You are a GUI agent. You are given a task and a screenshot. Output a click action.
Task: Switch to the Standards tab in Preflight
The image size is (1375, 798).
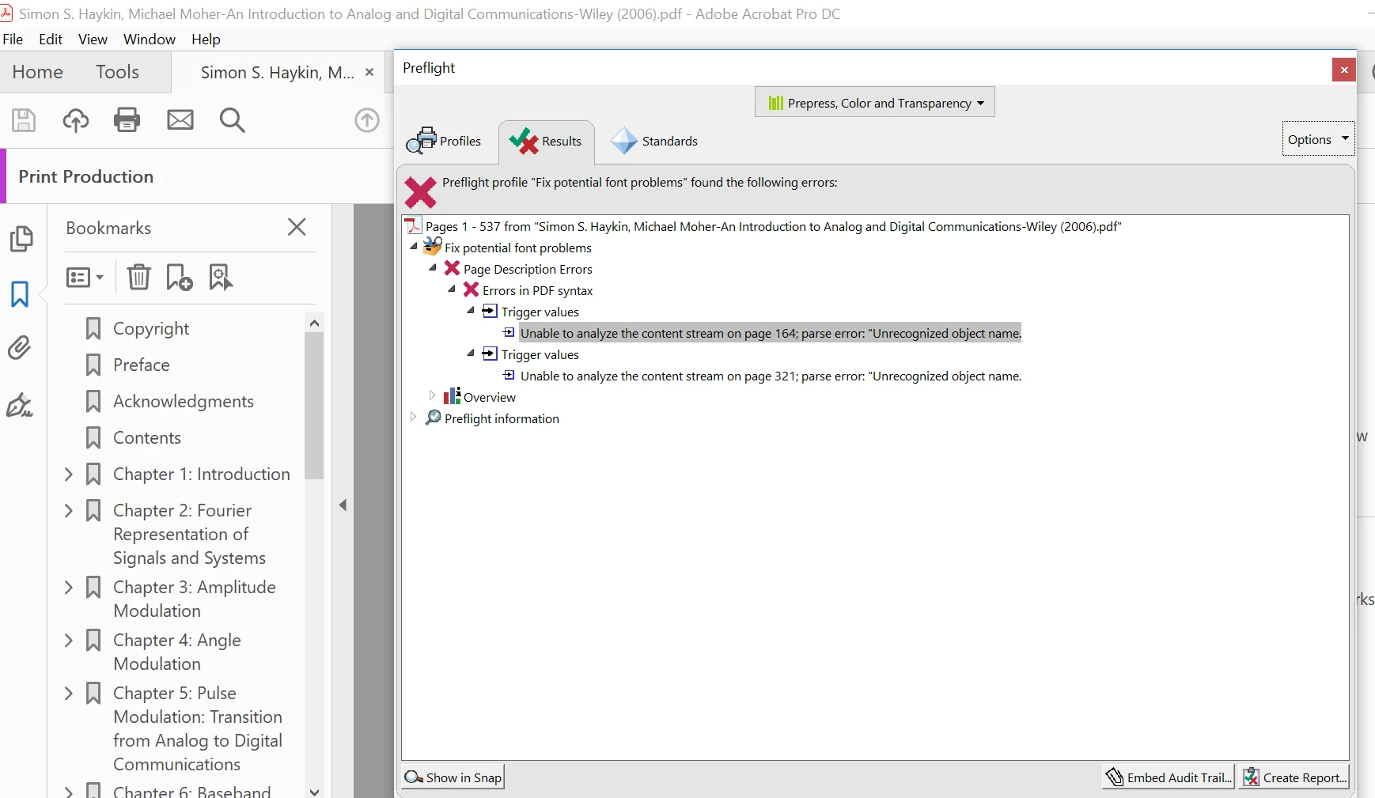click(654, 142)
